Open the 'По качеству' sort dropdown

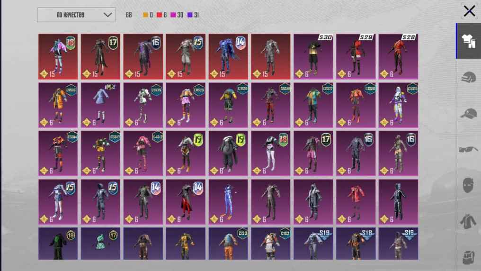(76, 15)
